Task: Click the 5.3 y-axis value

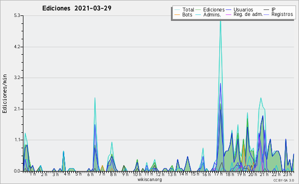Action: click(17, 15)
